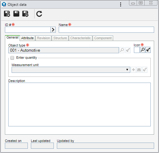Open the Characteristic tab
The image size is (159, 153).
[80, 38]
